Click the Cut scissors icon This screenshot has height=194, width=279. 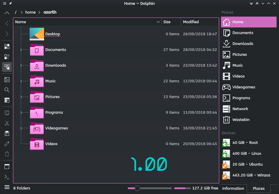coord(7,123)
